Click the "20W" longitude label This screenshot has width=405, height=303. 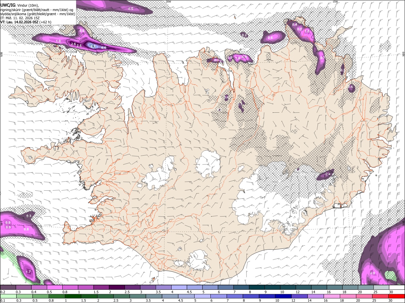pyautogui.click(x=168, y=2)
